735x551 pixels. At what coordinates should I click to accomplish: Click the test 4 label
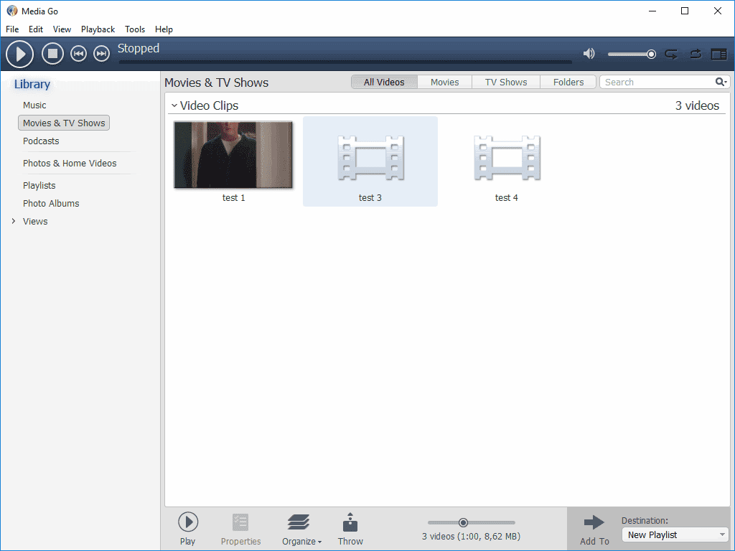coord(506,198)
